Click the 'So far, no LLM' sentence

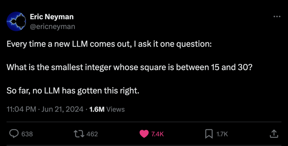73,91
